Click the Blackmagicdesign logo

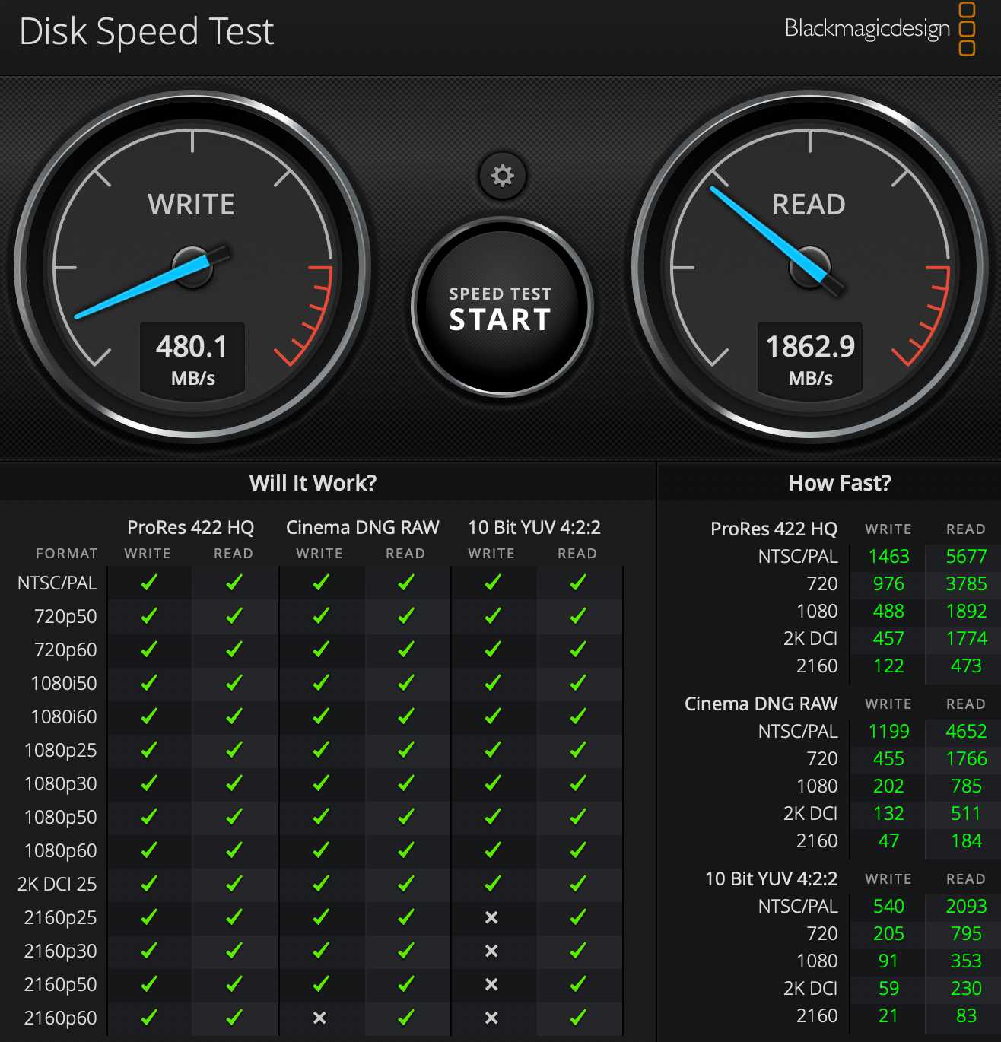click(x=880, y=29)
